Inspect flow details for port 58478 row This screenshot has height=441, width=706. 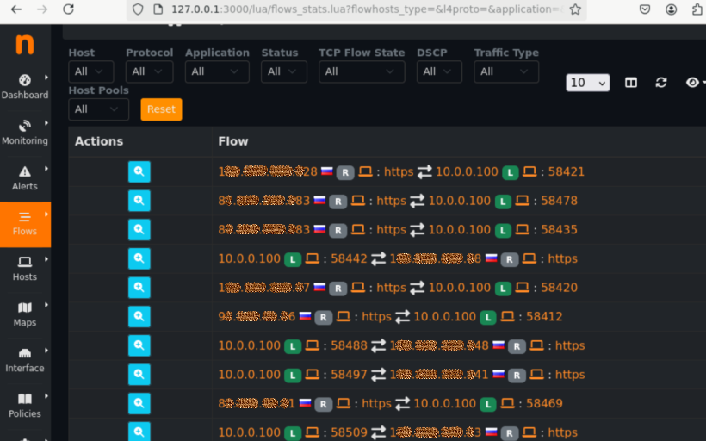[x=139, y=201]
